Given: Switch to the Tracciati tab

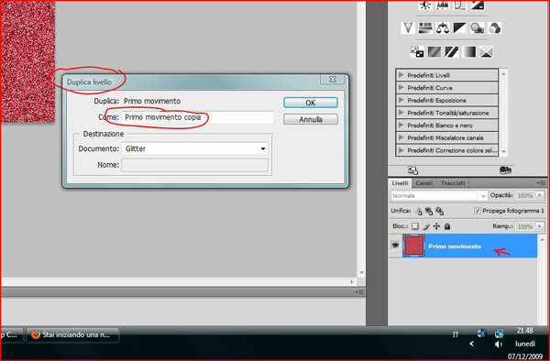Looking at the screenshot, I should [453, 183].
